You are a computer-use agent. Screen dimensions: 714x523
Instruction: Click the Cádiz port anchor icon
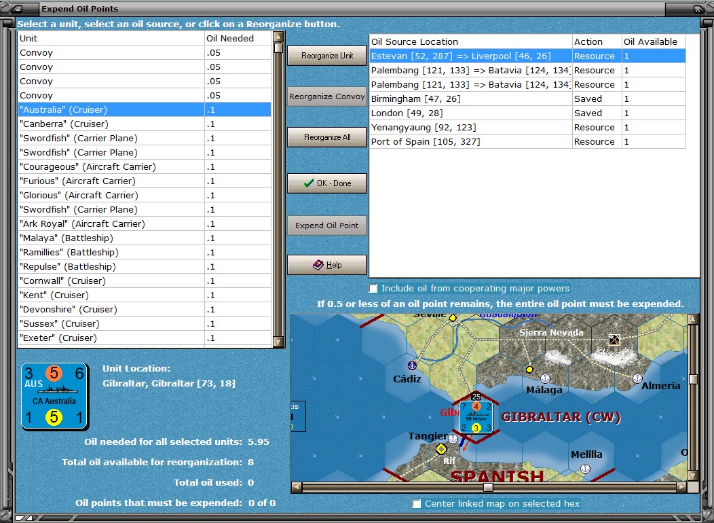(411, 365)
